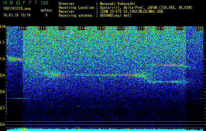Click the timestamp 10.01.16 13:10

pos(17,15)
